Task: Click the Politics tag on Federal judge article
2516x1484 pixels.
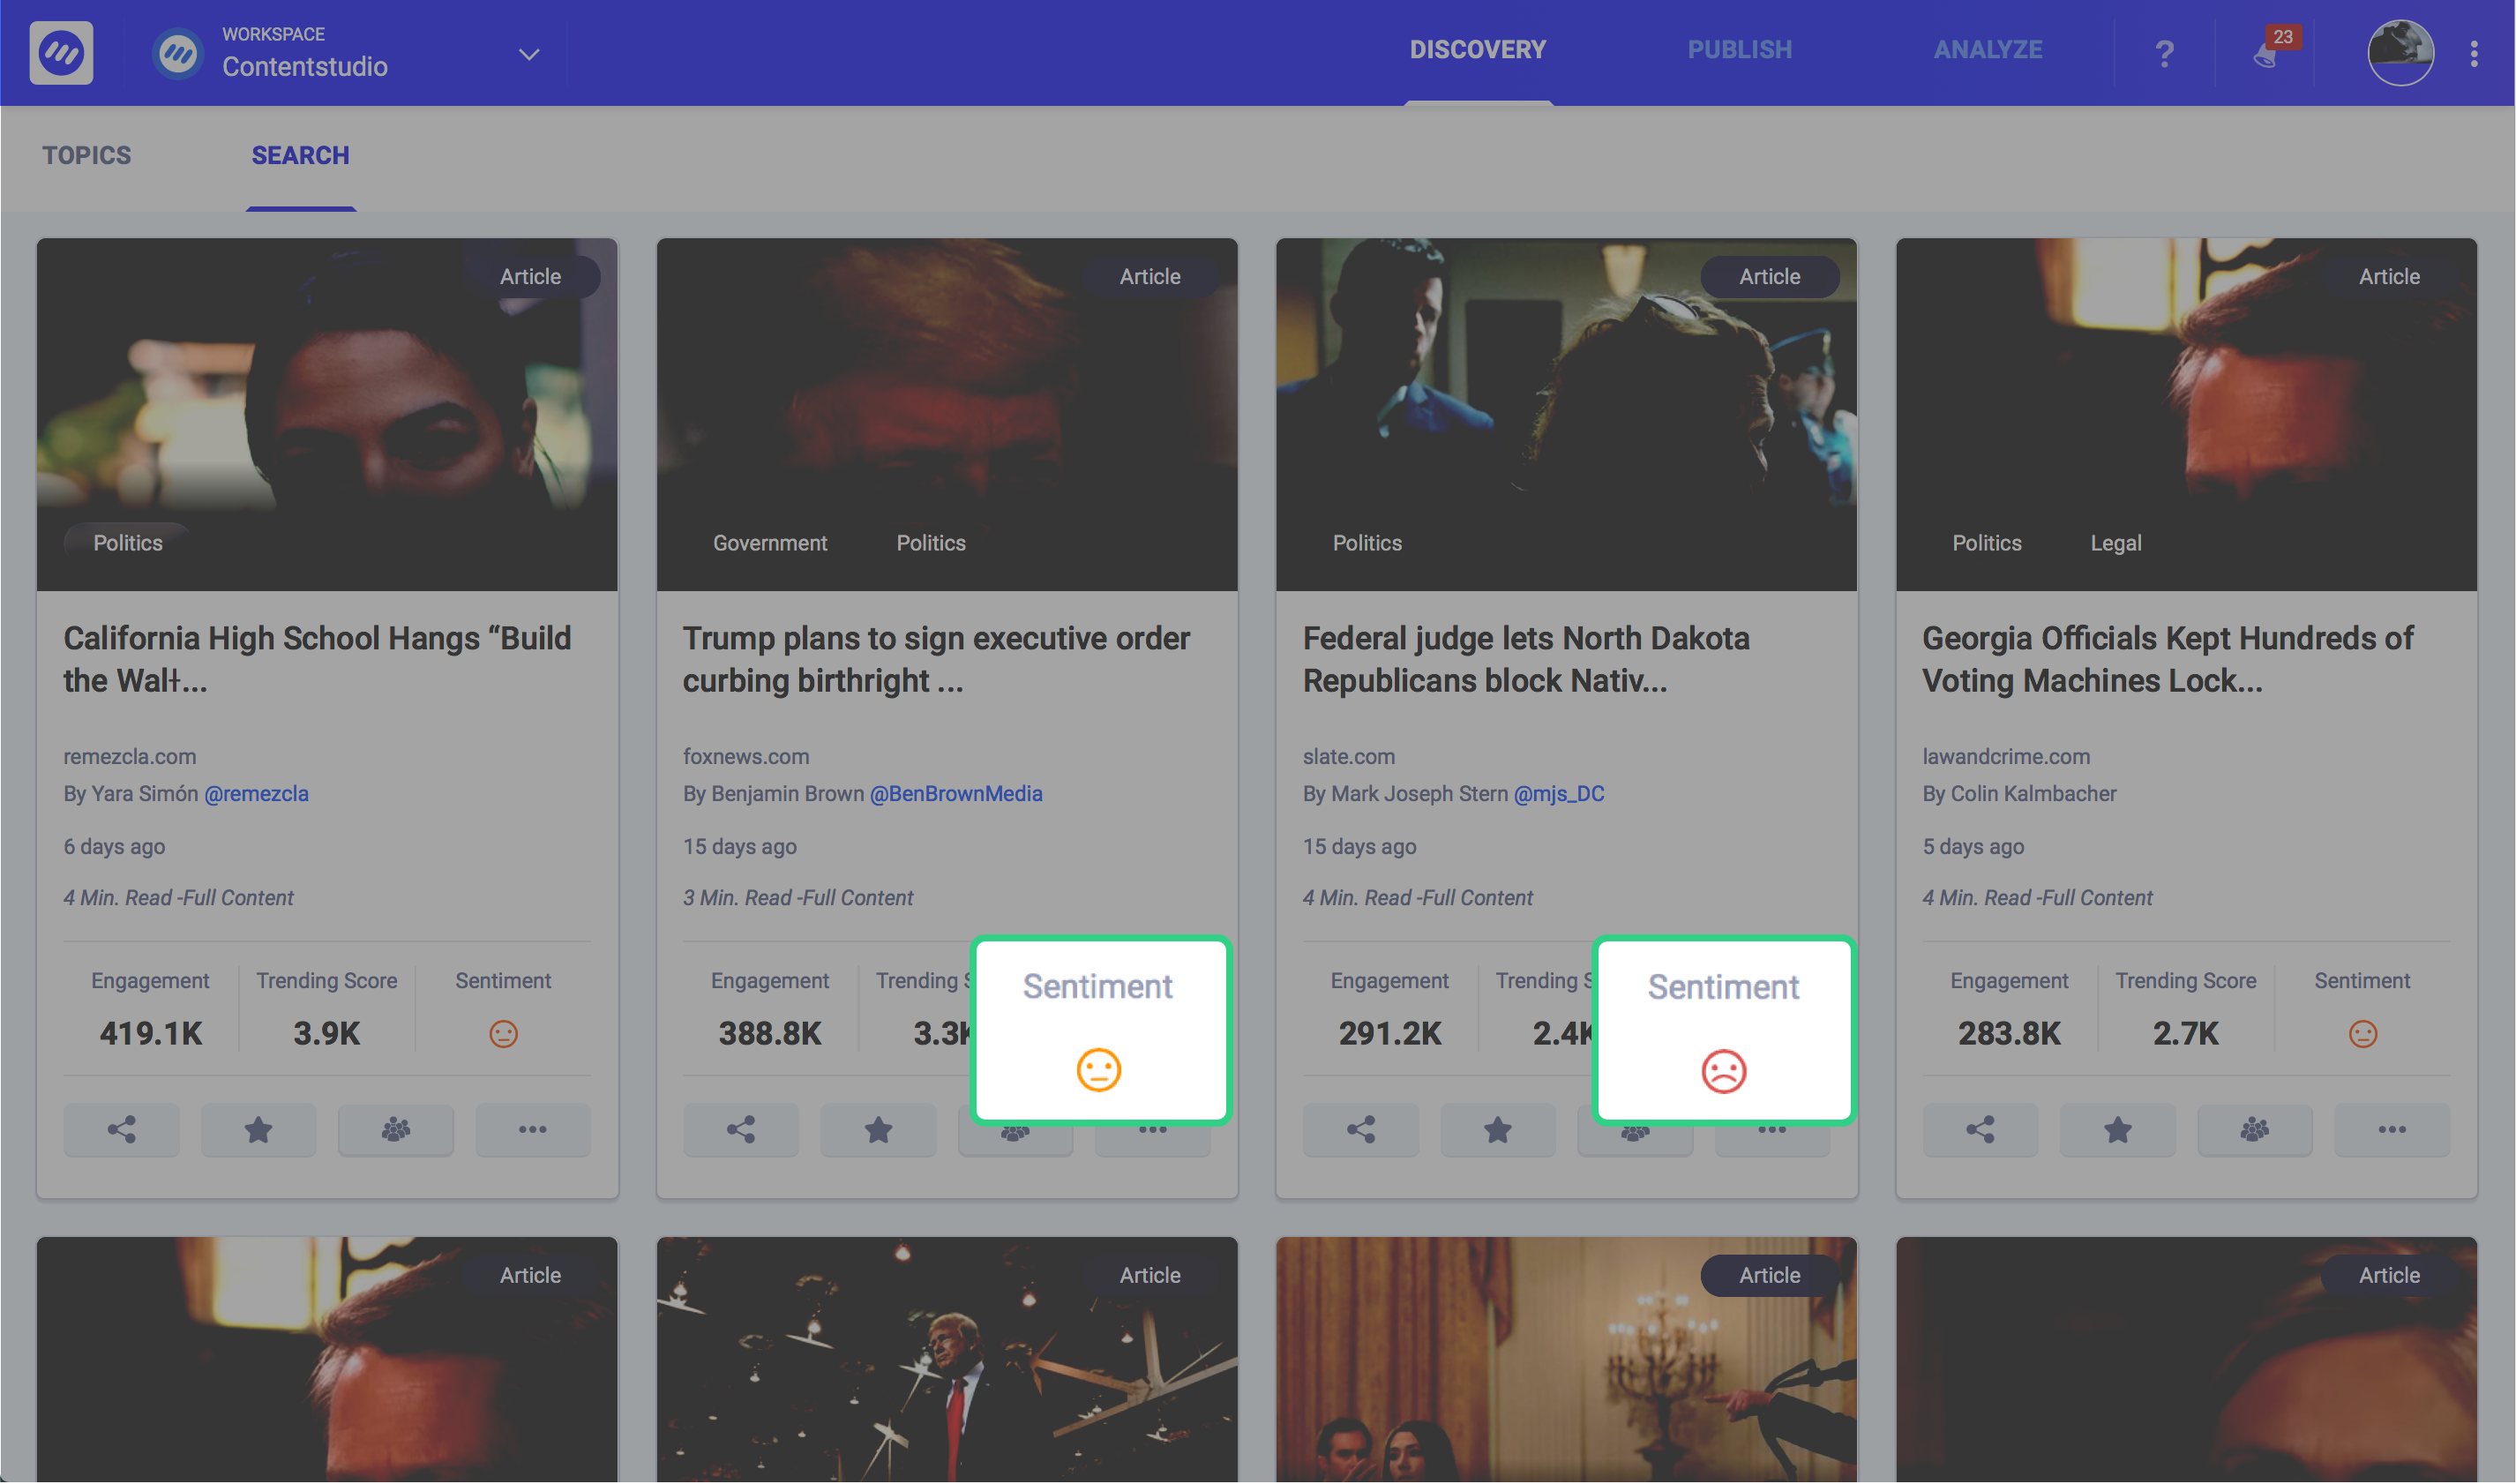Action: (1367, 543)
